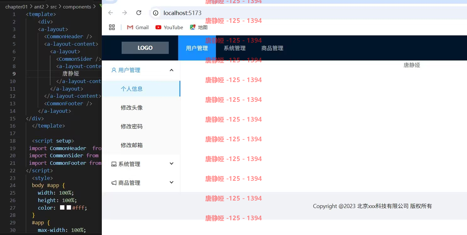
Task: Click the Copyright @2023 footer text
Action: click(x=372, y=206)
